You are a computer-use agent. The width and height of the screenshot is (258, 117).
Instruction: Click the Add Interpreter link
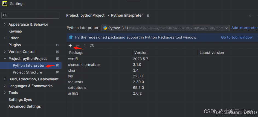(244, 28)
